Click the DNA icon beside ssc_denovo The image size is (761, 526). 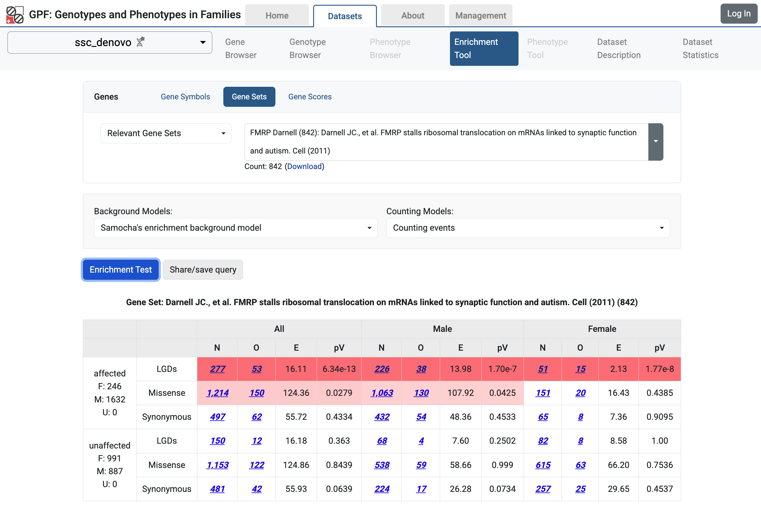tap(140, 42)
